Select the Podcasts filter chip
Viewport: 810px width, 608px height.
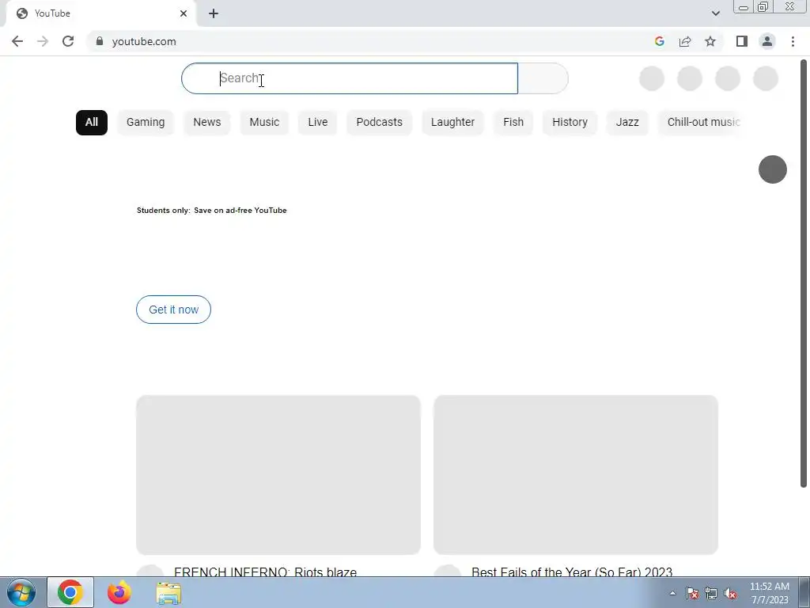click(x=379, y=123)
